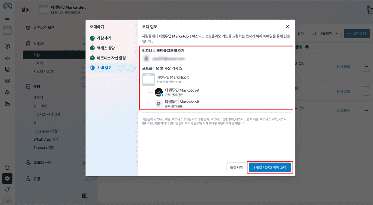Viewport: 373px width, 205px height.
Task: Click the profile avatar in the top right
Action: tap(369, 9)
